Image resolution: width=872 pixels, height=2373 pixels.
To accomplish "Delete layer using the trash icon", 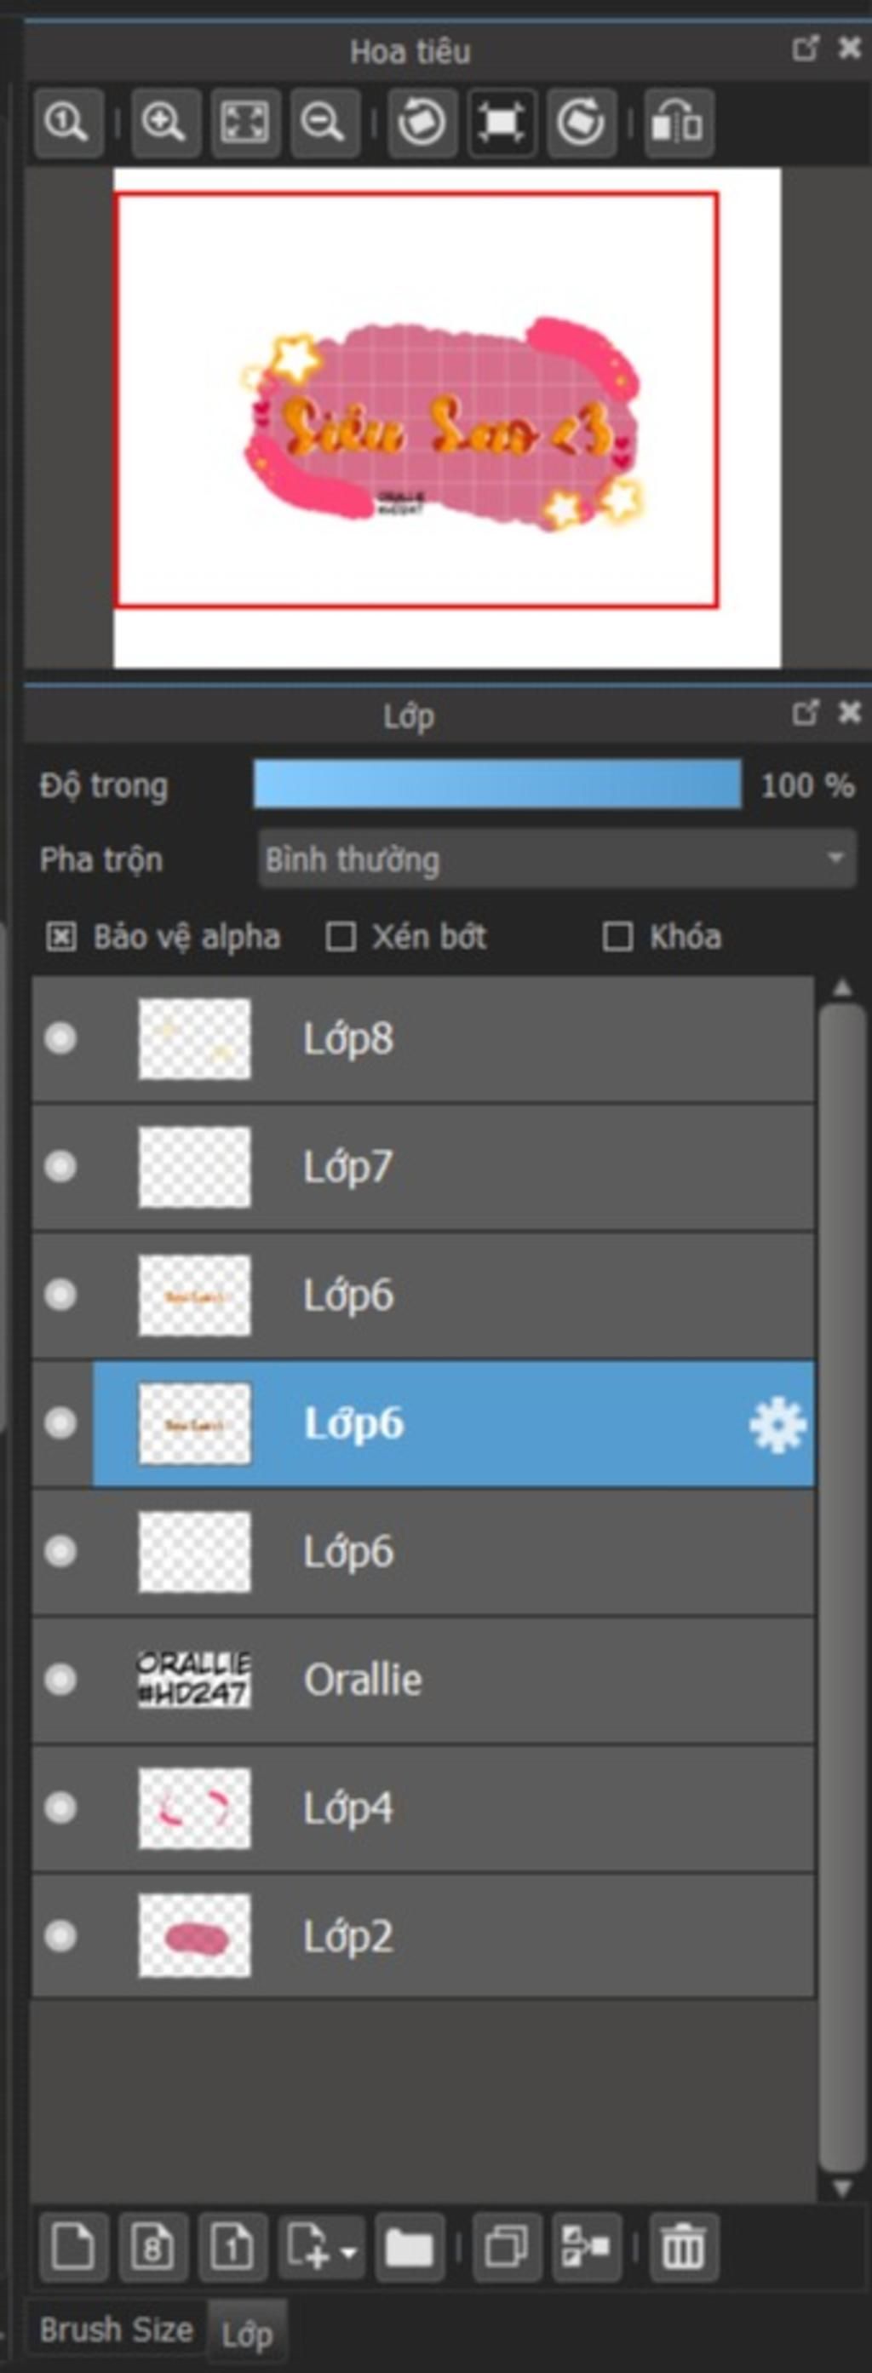I will (684, 2247).
